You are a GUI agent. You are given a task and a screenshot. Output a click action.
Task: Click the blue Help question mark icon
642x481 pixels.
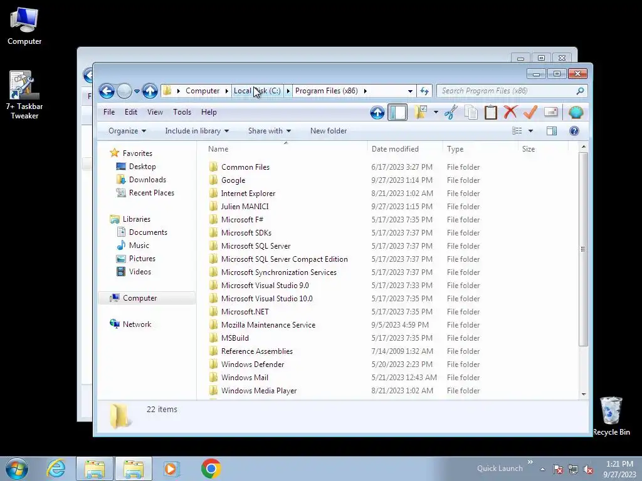coord(574,131)
